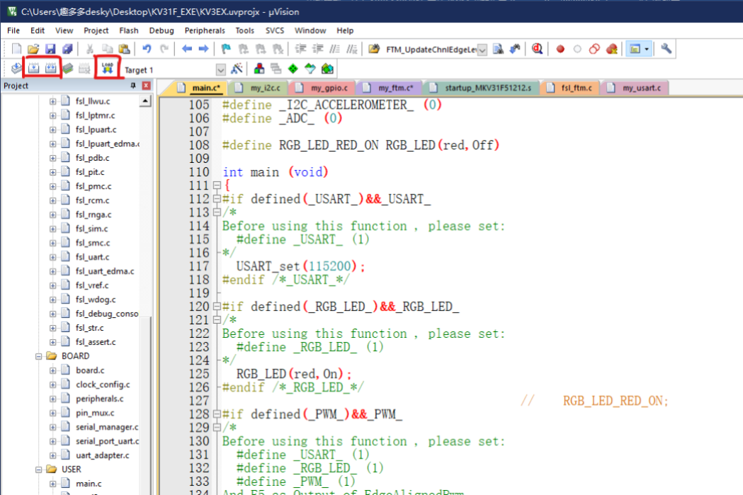Select clock_config.c in the project tree
Viewport: 743px width, 495px height.
(103, 385)
